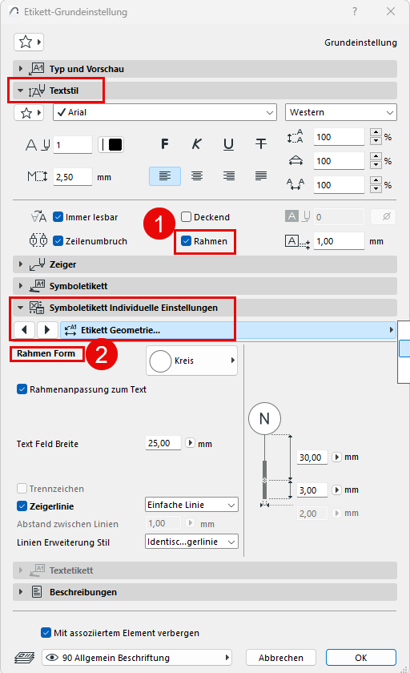Screen dimensions: 410x673
Task: Toggle italic text formatting (K)
Action: (x=196, y=144)
